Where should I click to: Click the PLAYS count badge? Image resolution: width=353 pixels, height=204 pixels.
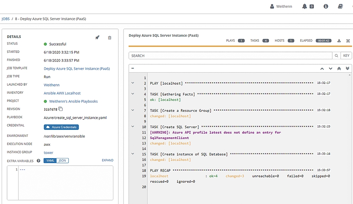click(x=241, y=41)
